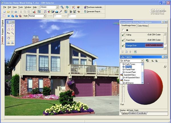Image resolution: width=171 pixels, height=123 pixels.
Task: Click the Open folder icon
Action: click(x=8, y=12)
